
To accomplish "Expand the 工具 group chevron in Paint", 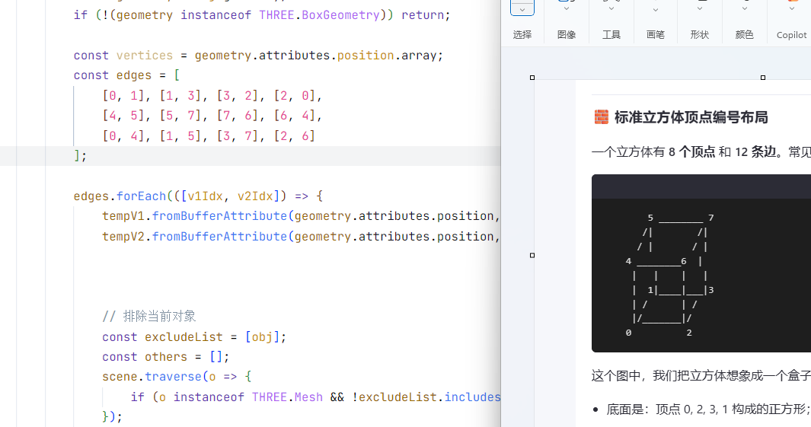I will (x=611, y=9).
